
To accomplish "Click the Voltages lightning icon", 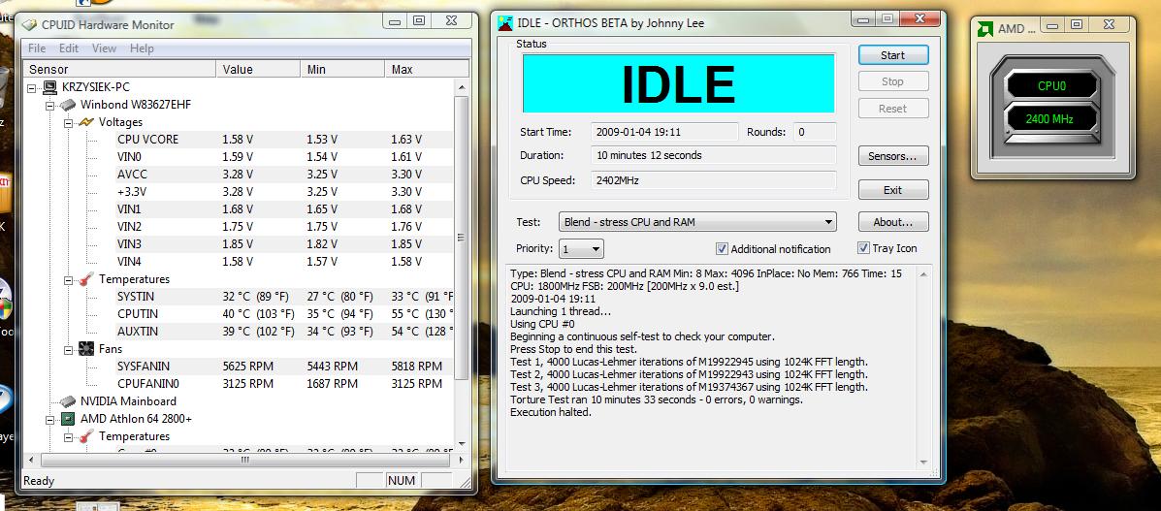I will pyautogui.click(x=86, y=122).
